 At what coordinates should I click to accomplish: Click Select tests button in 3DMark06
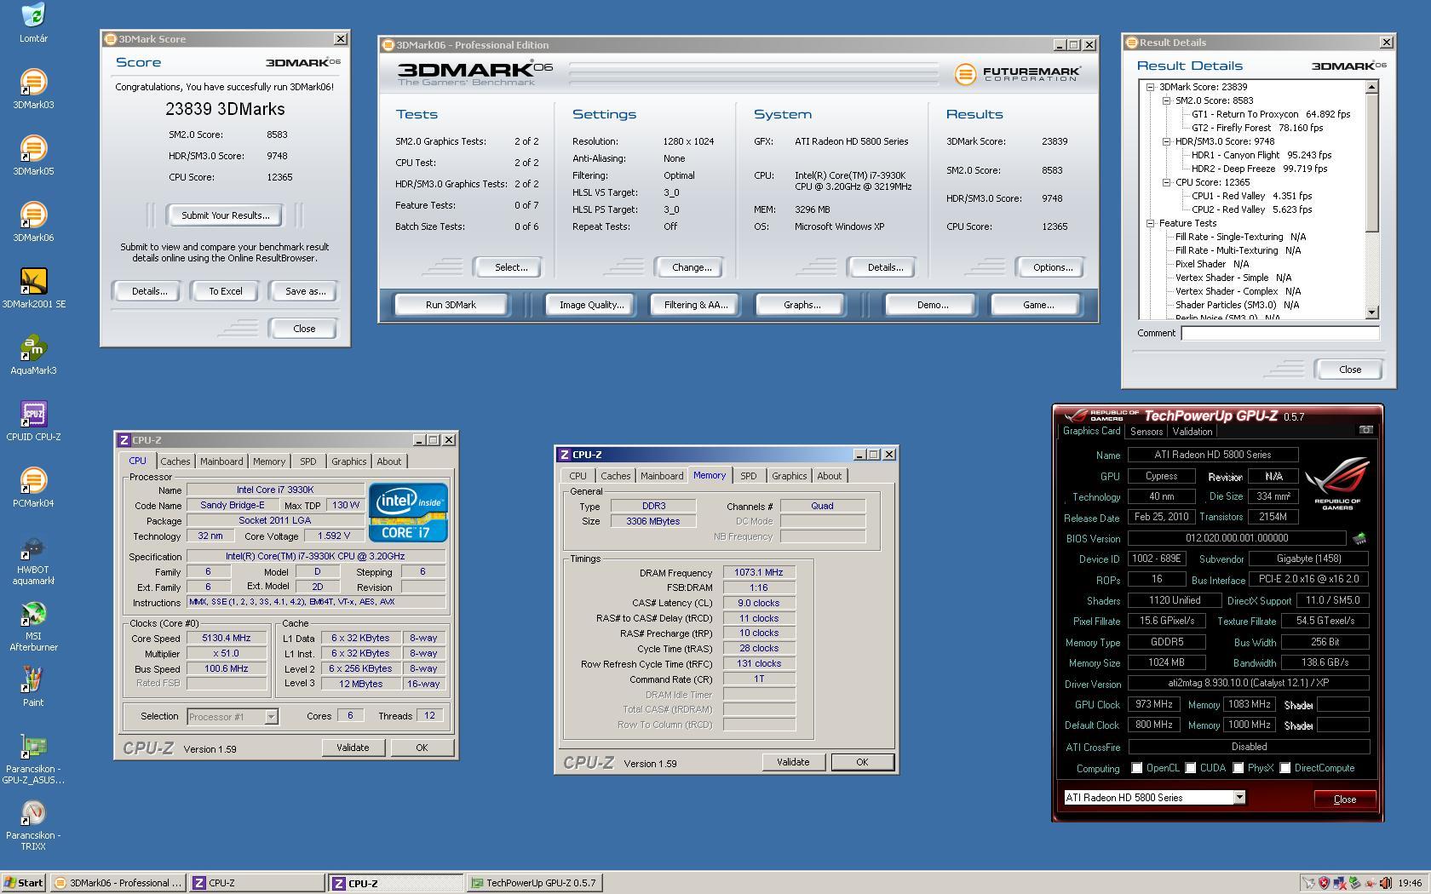click(510, 267)
